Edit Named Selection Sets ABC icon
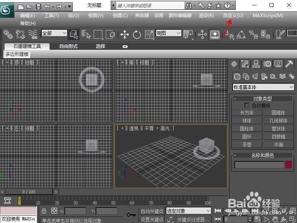 pos(280,35)
